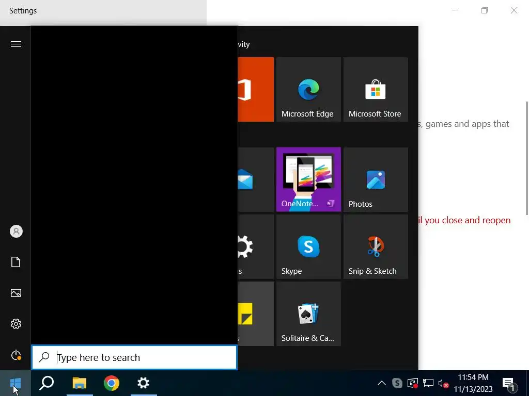Open the Action Center notifications icon
This screenshot has height=396, width=529.
509,383
